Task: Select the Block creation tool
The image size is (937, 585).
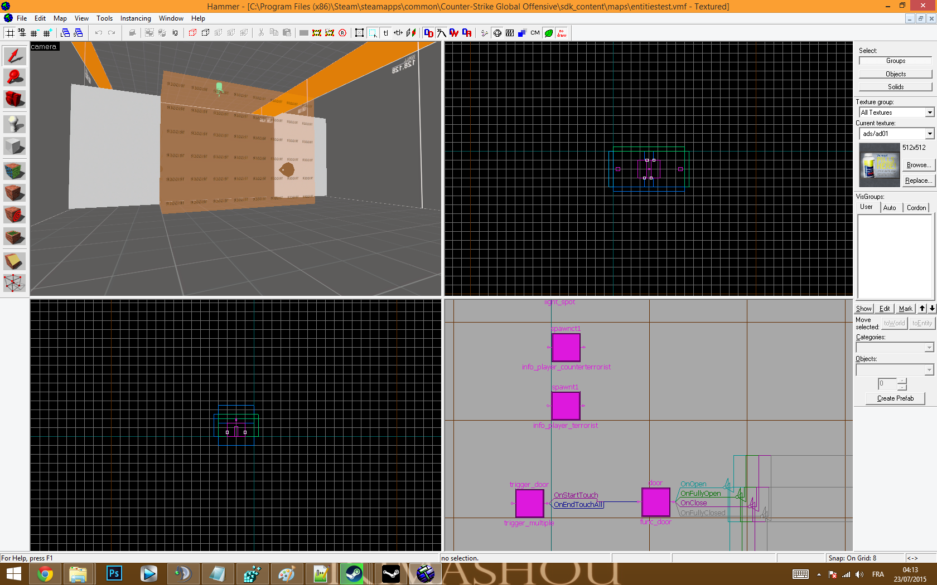Action: (14, 147)
